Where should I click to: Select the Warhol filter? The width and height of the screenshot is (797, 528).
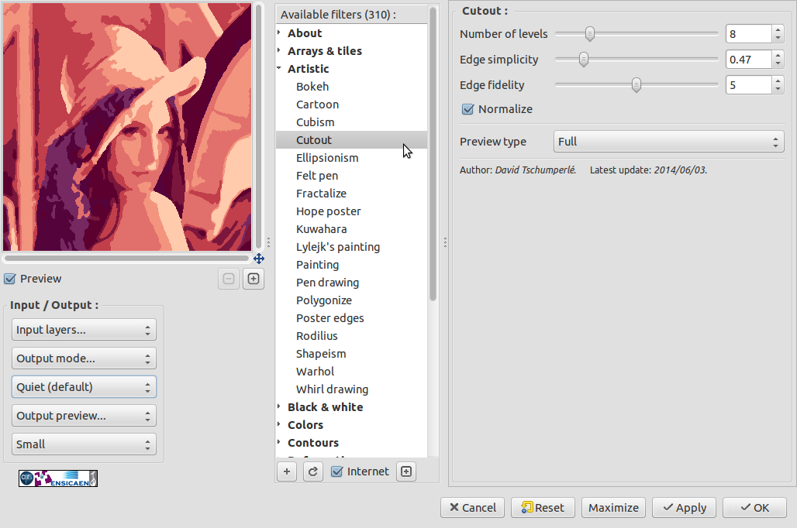[x=315, y=372]
